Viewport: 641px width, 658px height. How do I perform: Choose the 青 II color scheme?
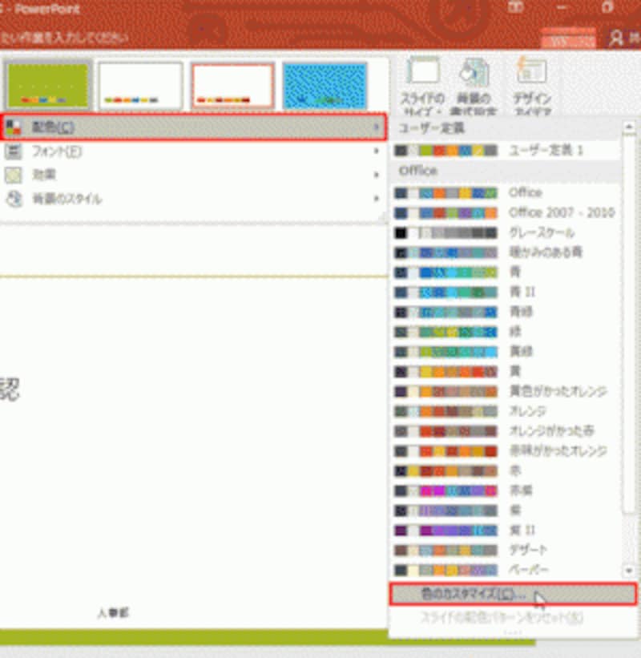click(506, 292)
